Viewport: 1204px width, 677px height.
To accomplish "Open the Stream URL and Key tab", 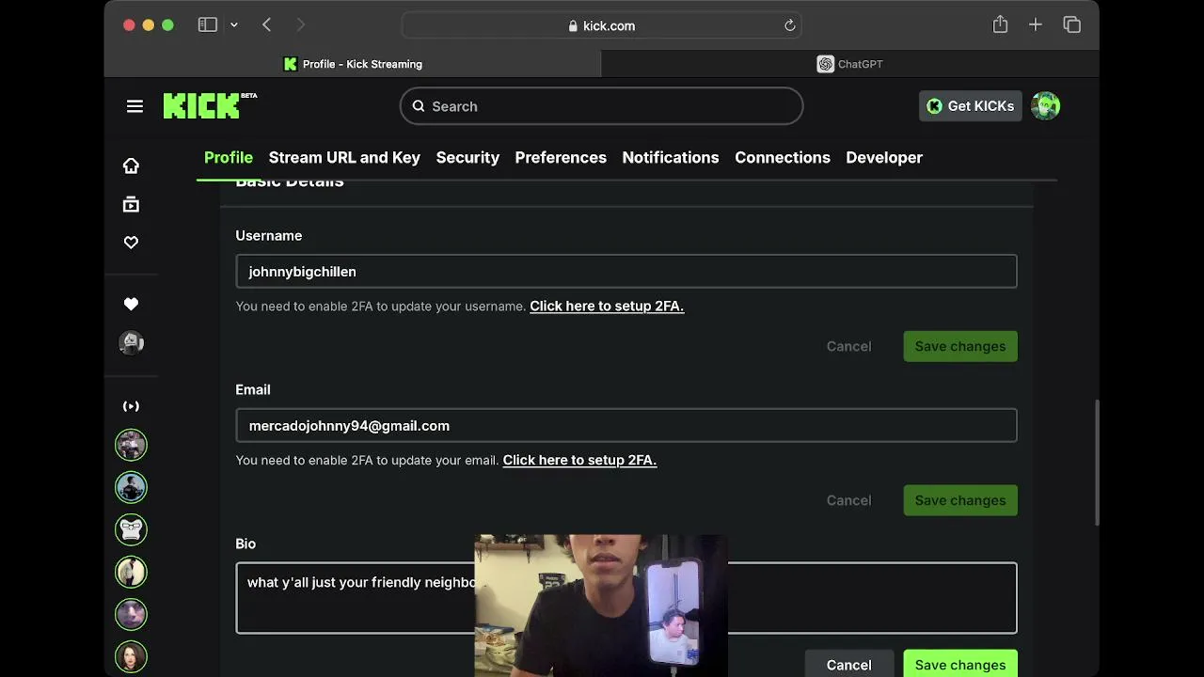I will click(x=344, y=157).
